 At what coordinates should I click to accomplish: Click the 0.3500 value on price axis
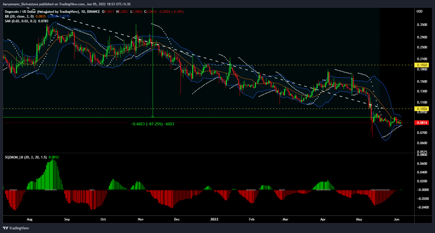pyautogui.click(x=422, y=25)
